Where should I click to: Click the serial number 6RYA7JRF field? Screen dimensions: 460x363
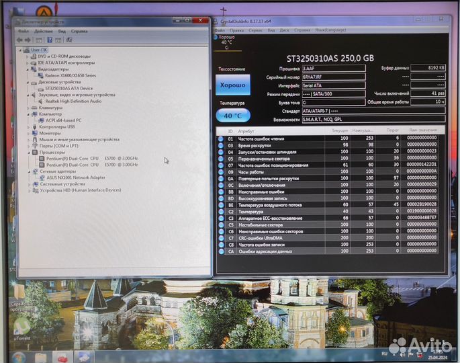point(334,77)
